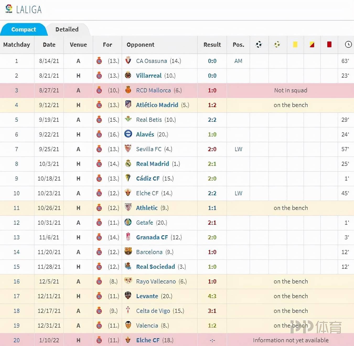Click the Athletic club crest
This screenshot has width=354, height=346.
(x=128, y=207)
